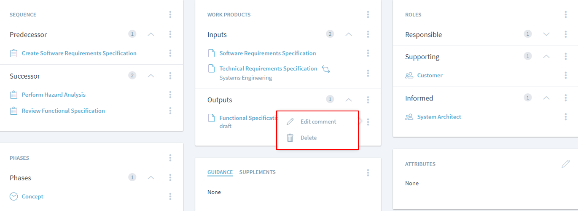The width and height of the screenshot is (578, 211).
Task: Collapse the Inputs section chevron
Action: 349,34
